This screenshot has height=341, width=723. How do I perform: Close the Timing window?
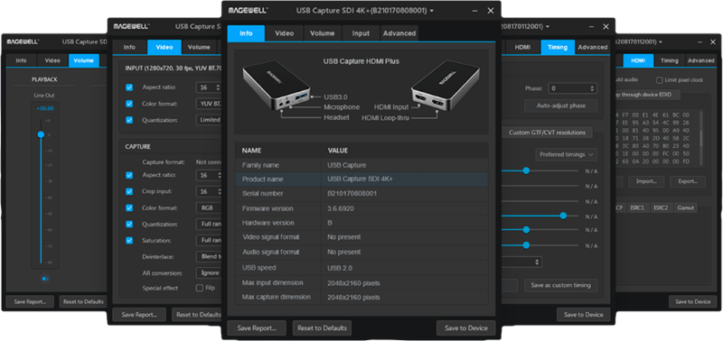pos(606,27)
